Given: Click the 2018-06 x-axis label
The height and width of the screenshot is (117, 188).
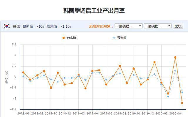Looking at the screenshot, I should click(23, 113).
